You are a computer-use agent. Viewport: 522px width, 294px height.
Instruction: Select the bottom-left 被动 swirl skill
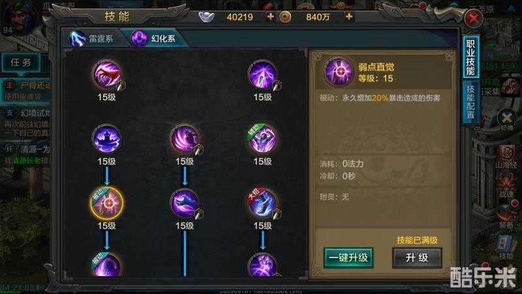[x=106, y=266]
